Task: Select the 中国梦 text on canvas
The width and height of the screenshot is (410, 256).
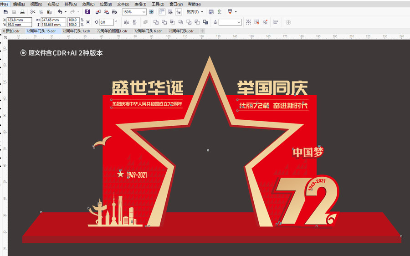Action: pos(308,153)
